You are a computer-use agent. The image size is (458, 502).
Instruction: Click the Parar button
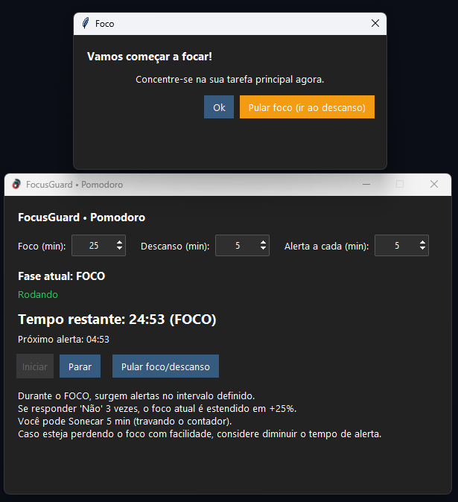80,366
